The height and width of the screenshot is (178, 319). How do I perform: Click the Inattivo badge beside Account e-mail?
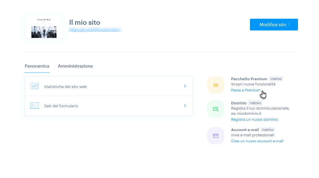point(268,130)
